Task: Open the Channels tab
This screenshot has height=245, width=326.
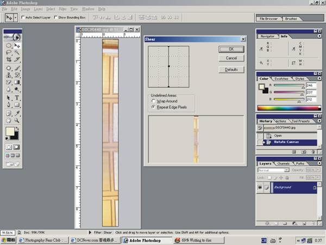Action: tap(283, 163)
